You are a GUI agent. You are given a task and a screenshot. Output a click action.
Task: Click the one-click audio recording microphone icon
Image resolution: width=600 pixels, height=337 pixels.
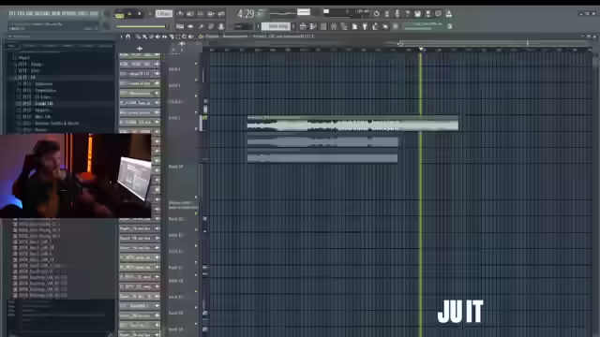[x=397, y=14]
